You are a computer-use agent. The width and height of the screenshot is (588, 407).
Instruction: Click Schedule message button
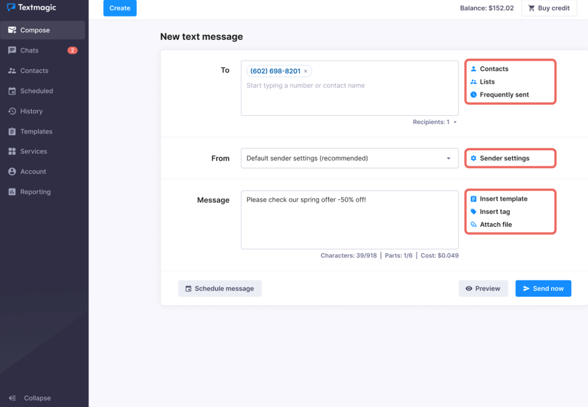220,289
